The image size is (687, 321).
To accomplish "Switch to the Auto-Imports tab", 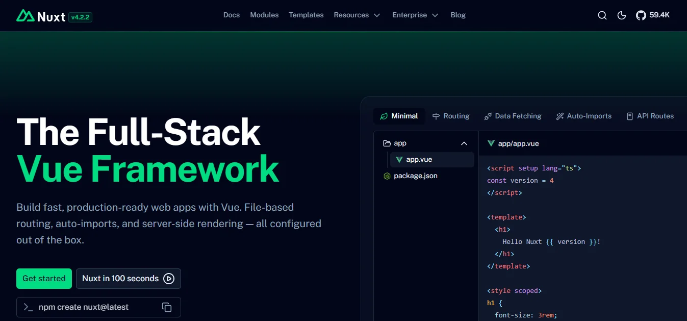I will pos(584,116).
